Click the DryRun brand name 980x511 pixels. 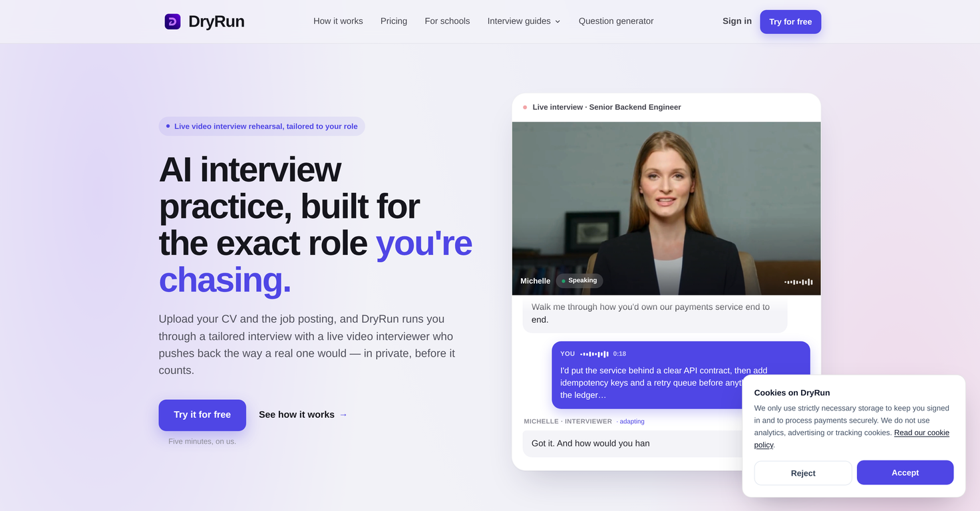tap(216, 21)
